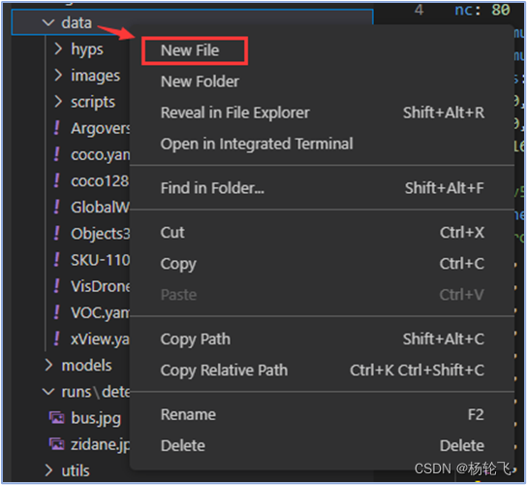Open the coco128 yaml file
527x485 pixels.
coord(100,181)
